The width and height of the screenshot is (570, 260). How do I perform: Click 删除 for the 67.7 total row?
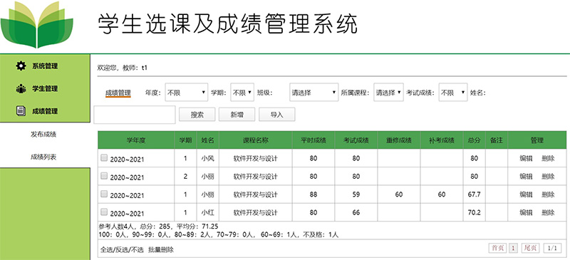(548, 194)
